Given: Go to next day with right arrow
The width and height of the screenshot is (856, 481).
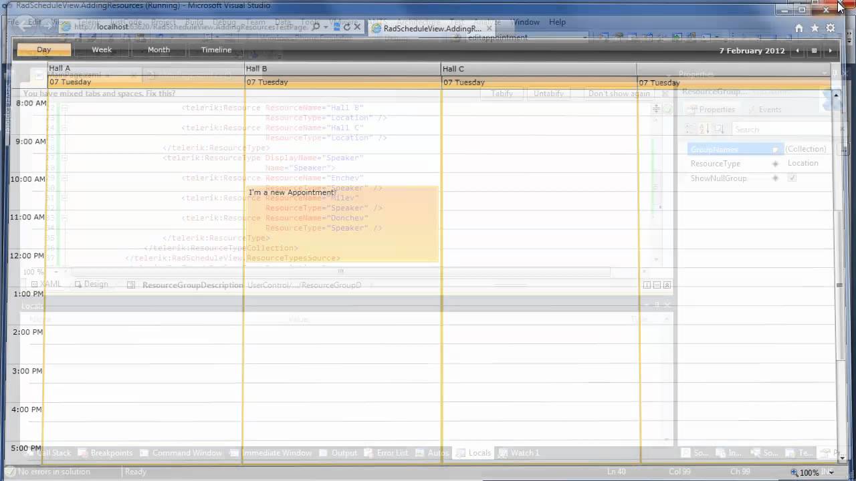Looking at the screenshot, I should (831, 51).
